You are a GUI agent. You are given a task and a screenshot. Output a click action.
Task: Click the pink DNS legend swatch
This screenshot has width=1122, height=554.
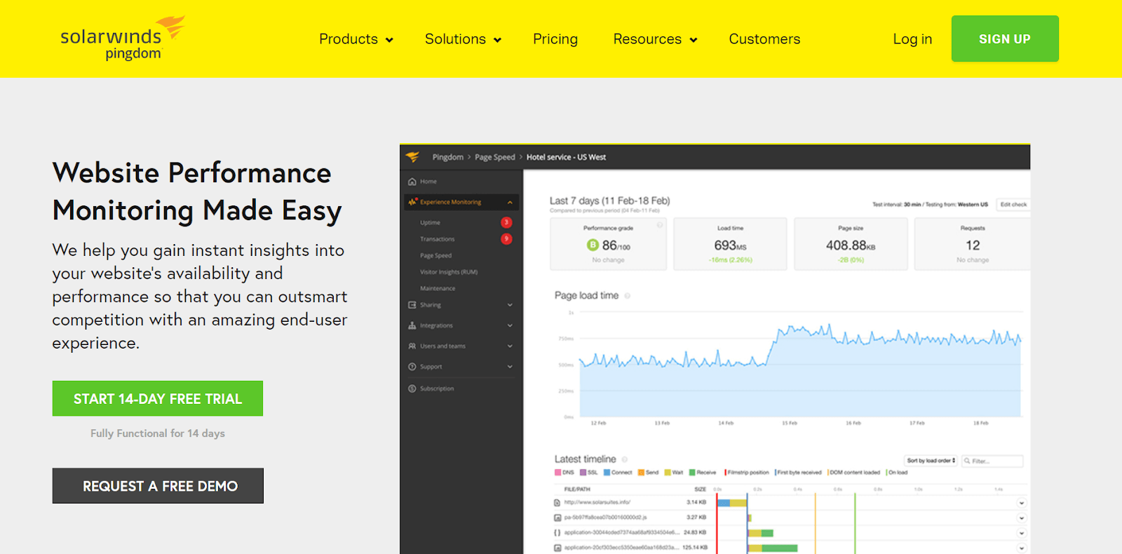pyautogui.click(x=558, y=473)
